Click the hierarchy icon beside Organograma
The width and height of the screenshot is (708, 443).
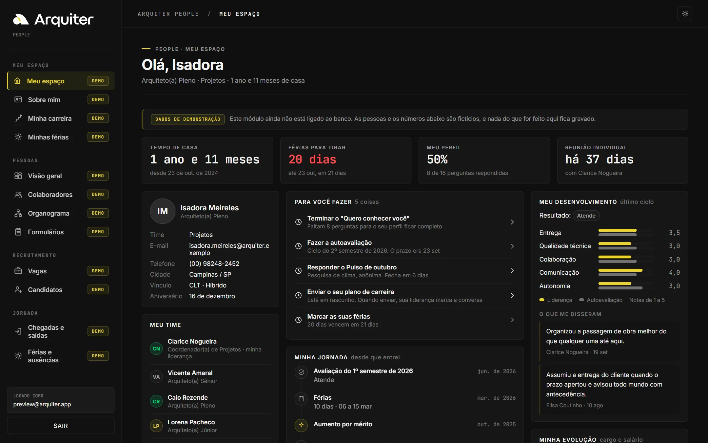[18, 213]
